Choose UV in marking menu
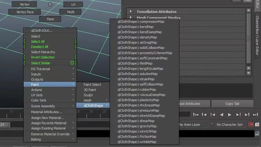This screenshot has width=261, height=147. coord(73,5)
